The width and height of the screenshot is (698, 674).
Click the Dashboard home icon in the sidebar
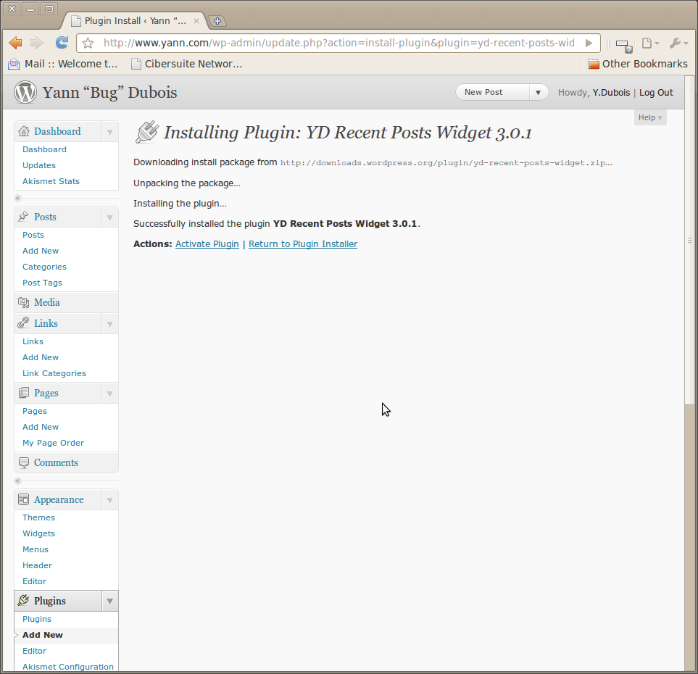click(24, 131)
